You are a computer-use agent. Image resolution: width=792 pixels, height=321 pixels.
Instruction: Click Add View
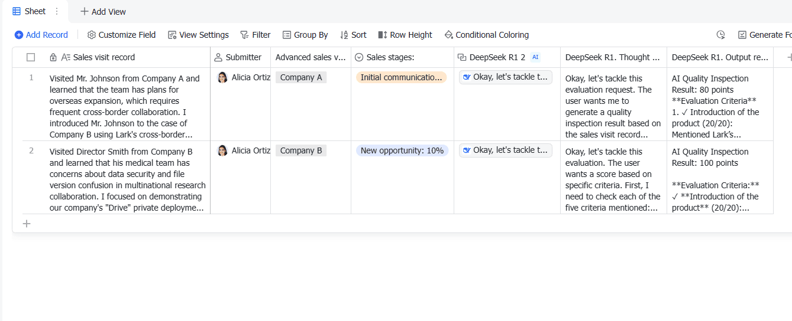coord(103,12)
